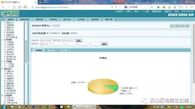Click the plus icon in browser toolbar
The image size is (195, 109).
[186, 7]
